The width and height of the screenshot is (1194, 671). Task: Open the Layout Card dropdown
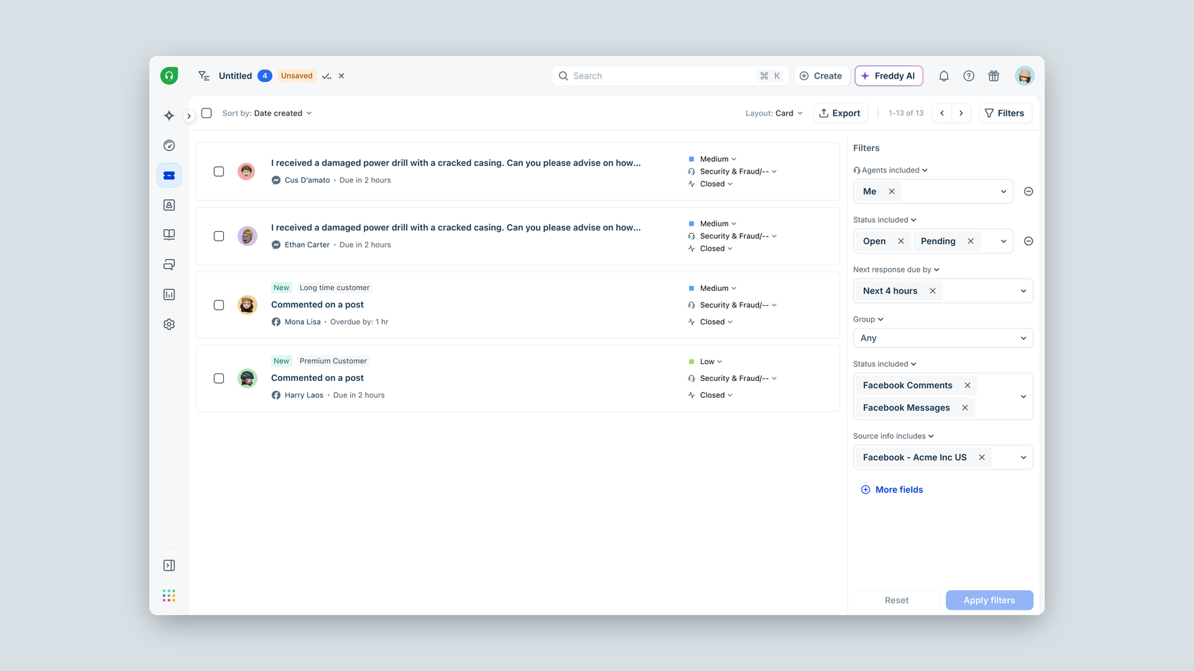[774, 113]
